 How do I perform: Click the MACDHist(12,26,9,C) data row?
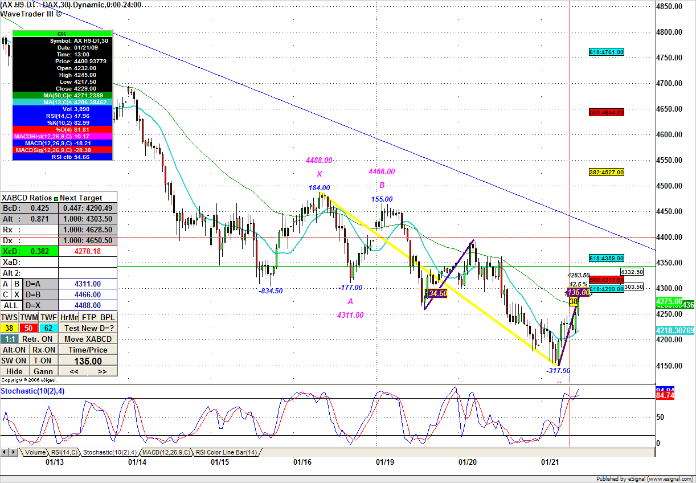click(x=63, y=136)
